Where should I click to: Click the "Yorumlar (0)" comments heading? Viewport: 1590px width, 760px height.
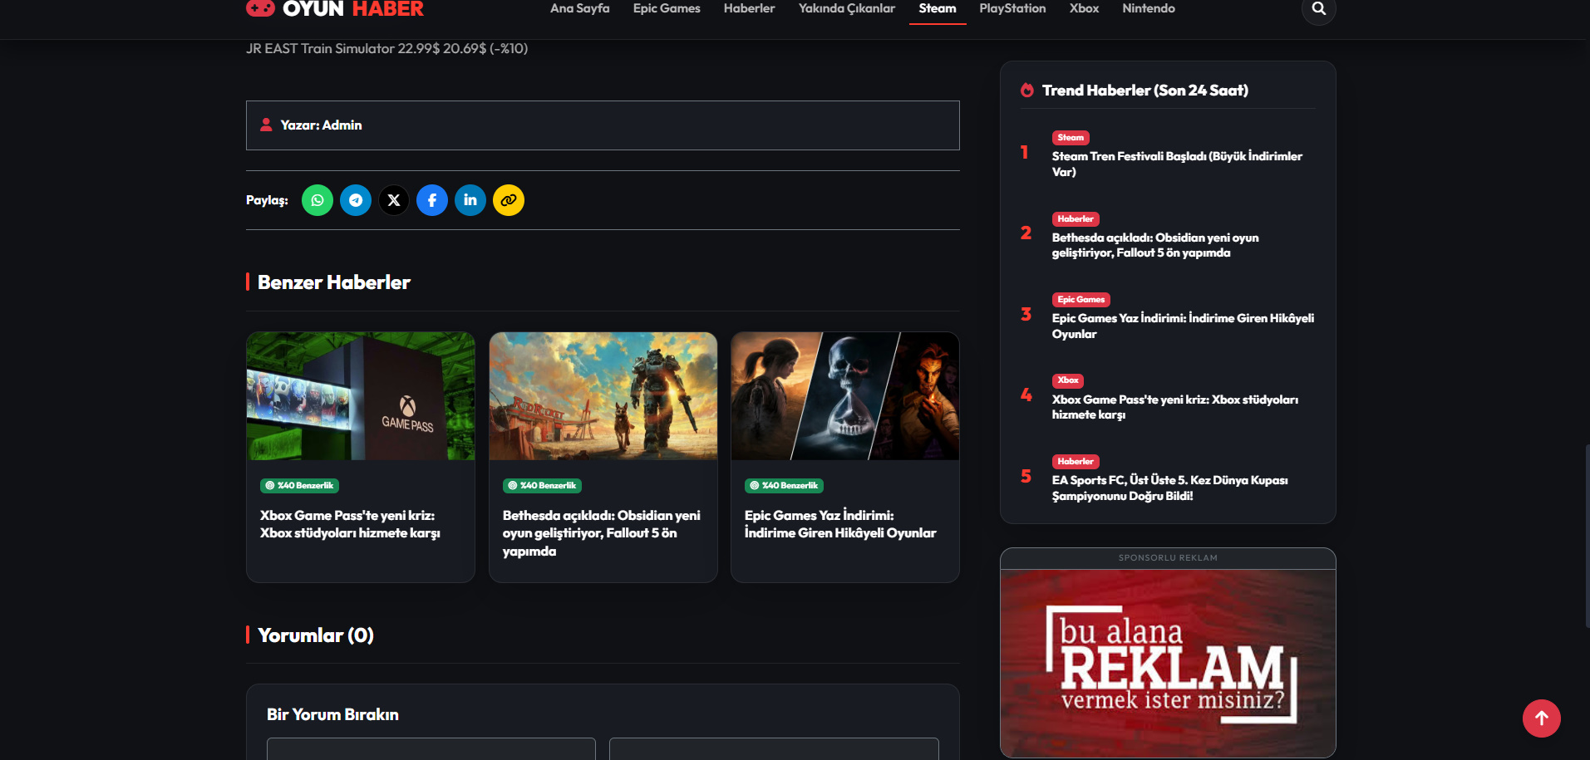click(316, 635)
